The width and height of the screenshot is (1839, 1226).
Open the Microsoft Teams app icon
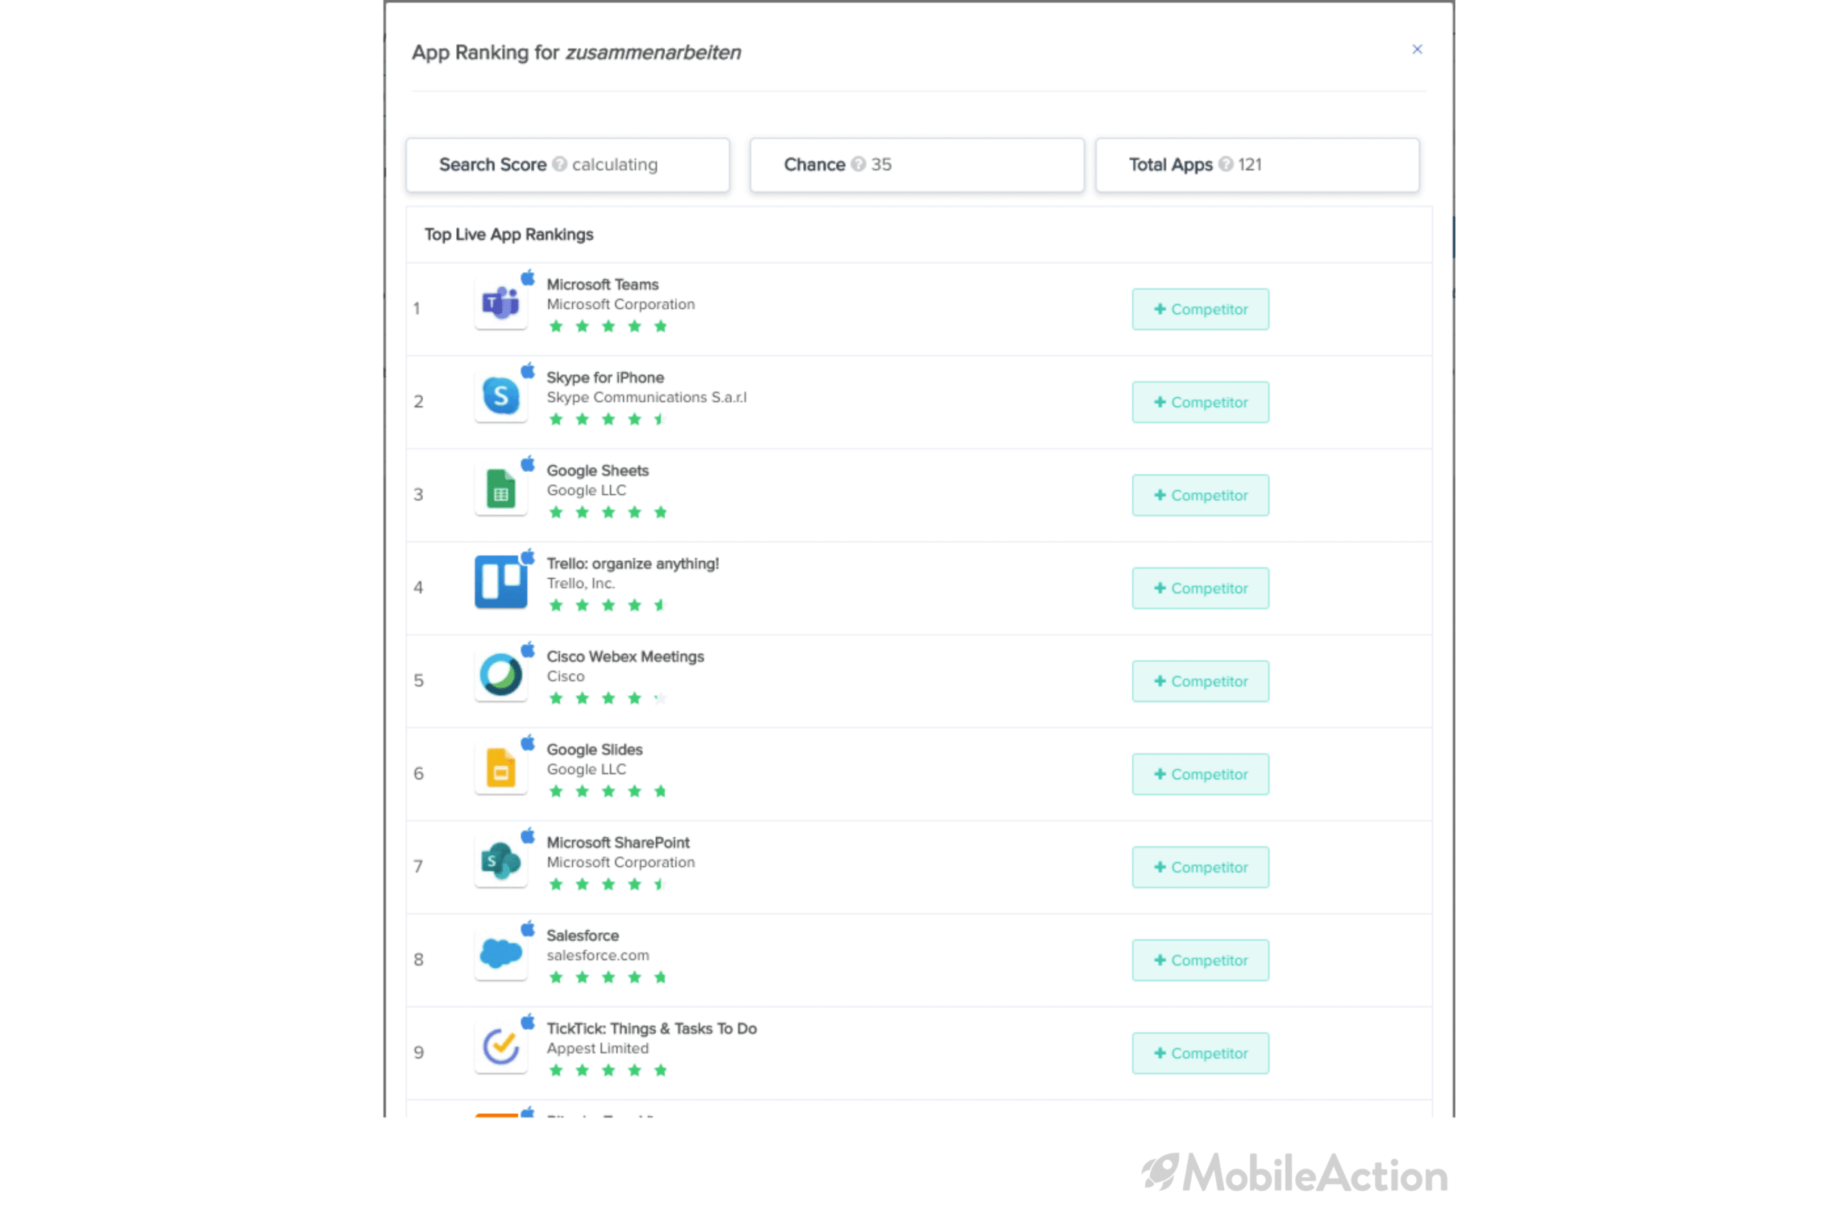(501, 302)
